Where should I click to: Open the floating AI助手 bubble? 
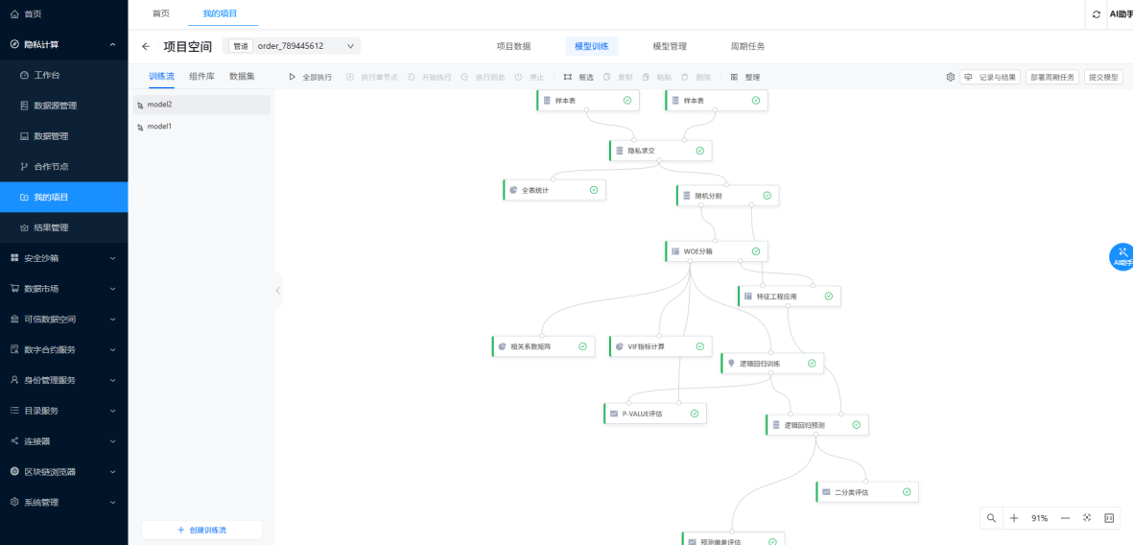point(1121,257)
